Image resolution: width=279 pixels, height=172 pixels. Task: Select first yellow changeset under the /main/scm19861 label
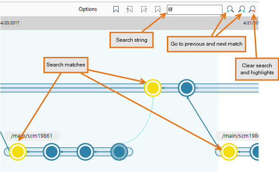(x=18, y=152)
